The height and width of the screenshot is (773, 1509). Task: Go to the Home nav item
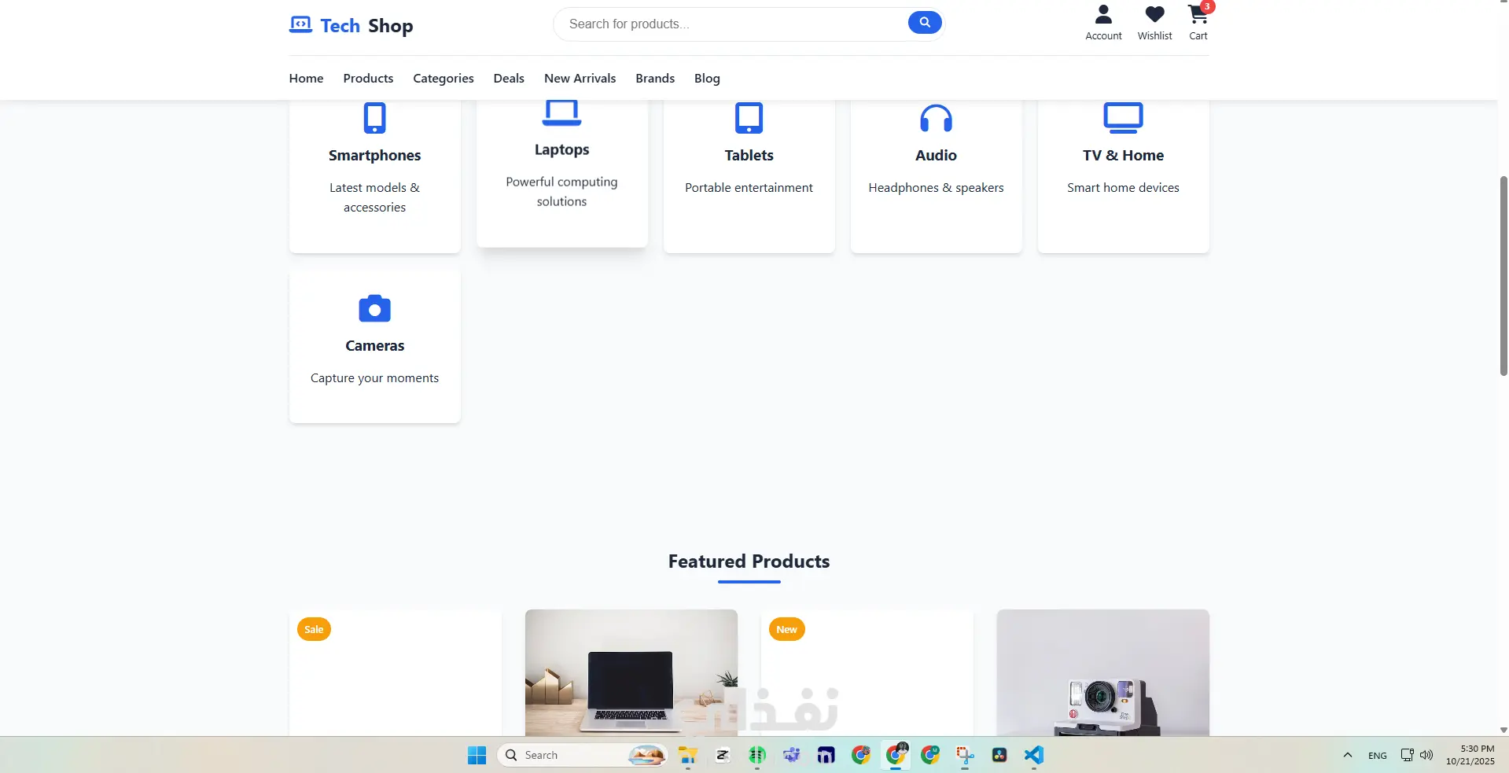(x=306, y=78)
